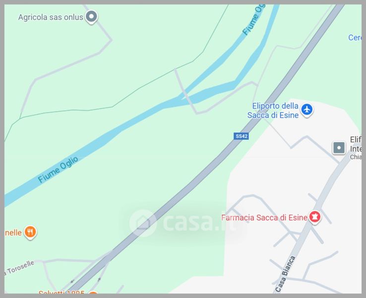Click the lower Fiume Oglio river label
Viewport: 366px width, 298px height.
(x=58, y=170)
